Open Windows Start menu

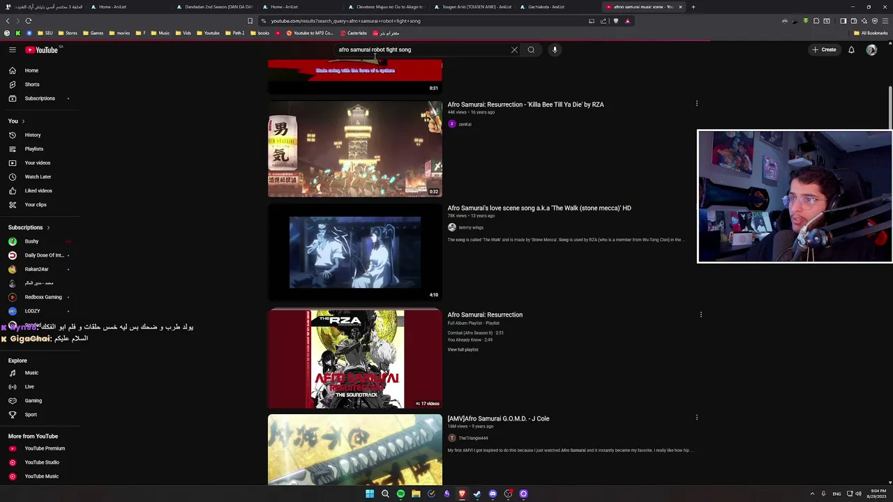(370, 494)
